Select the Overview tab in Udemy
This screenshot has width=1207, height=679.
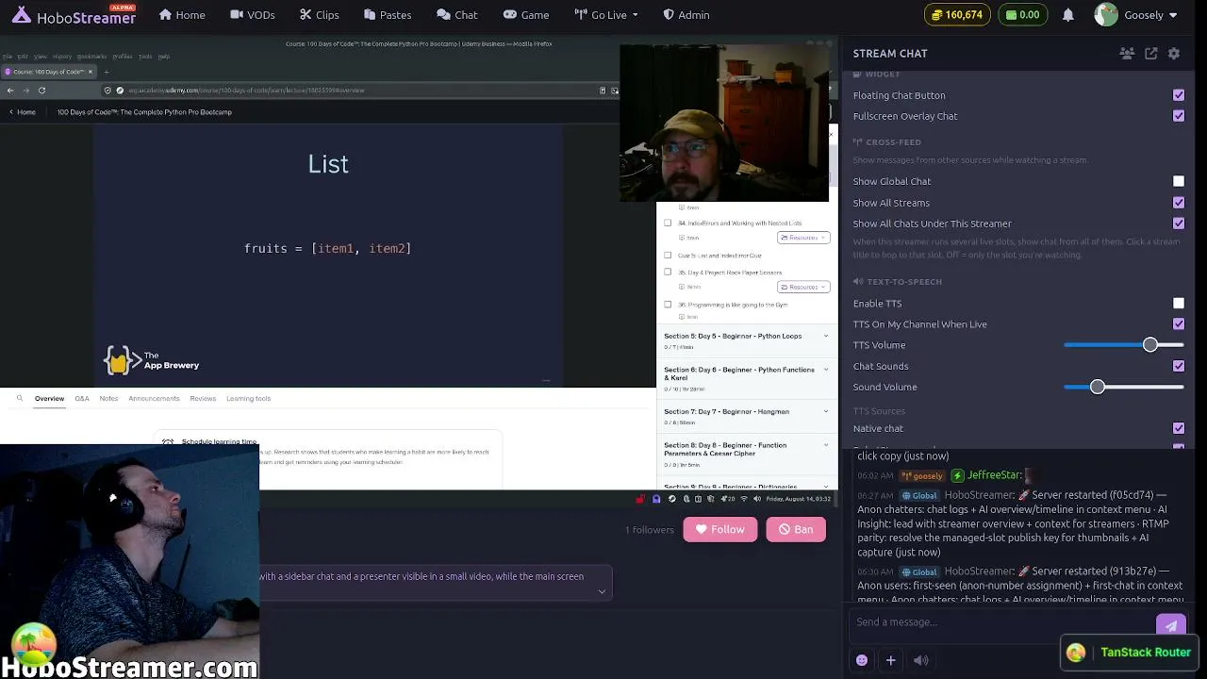[50, 399]
